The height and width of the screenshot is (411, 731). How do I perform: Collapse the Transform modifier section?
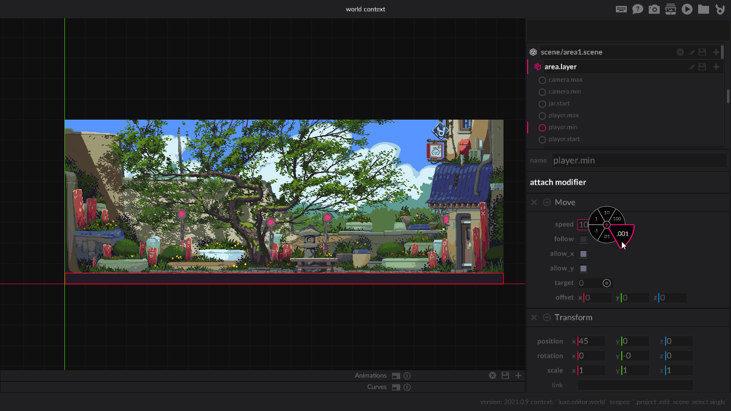point(547,317)
